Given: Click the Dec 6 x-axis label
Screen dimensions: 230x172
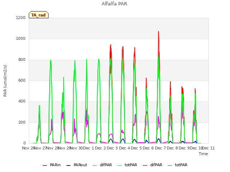Looking at the screenshot, I should coord(148,148).
